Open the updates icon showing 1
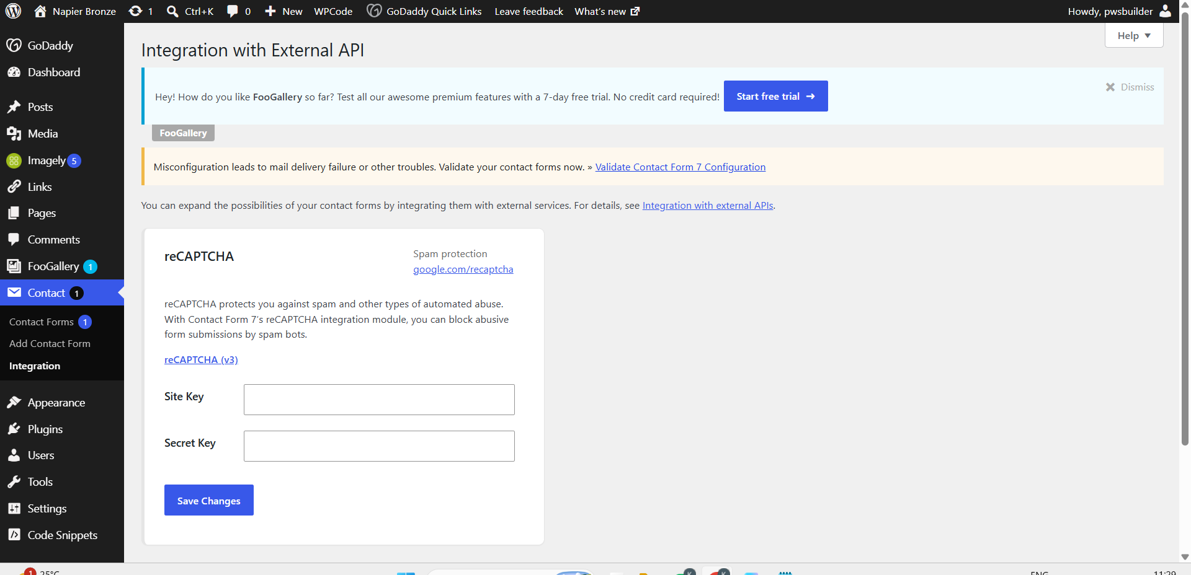 point(135,11)
